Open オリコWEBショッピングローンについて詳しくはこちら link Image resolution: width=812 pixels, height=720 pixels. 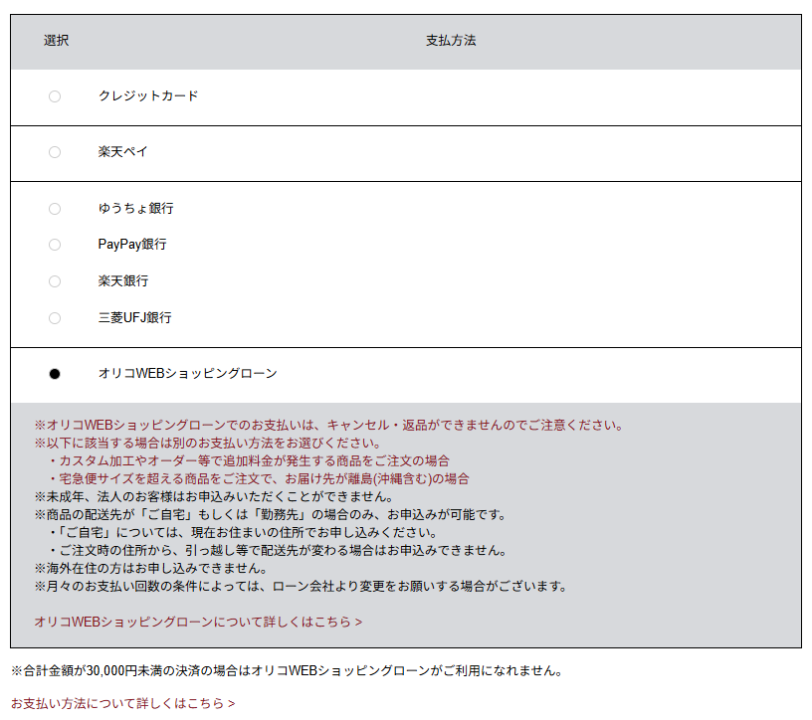pos(198,622)
